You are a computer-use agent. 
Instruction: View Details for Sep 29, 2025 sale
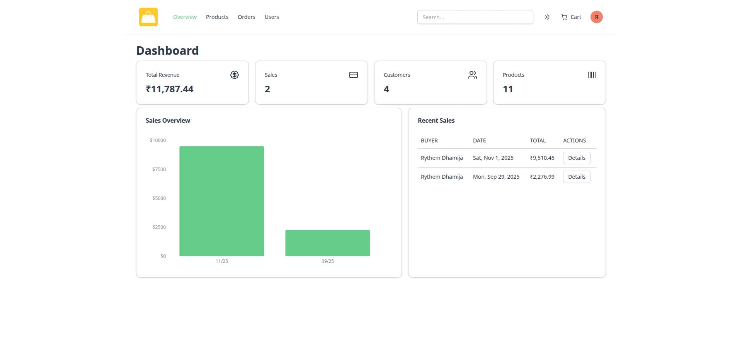pos(577,177)
